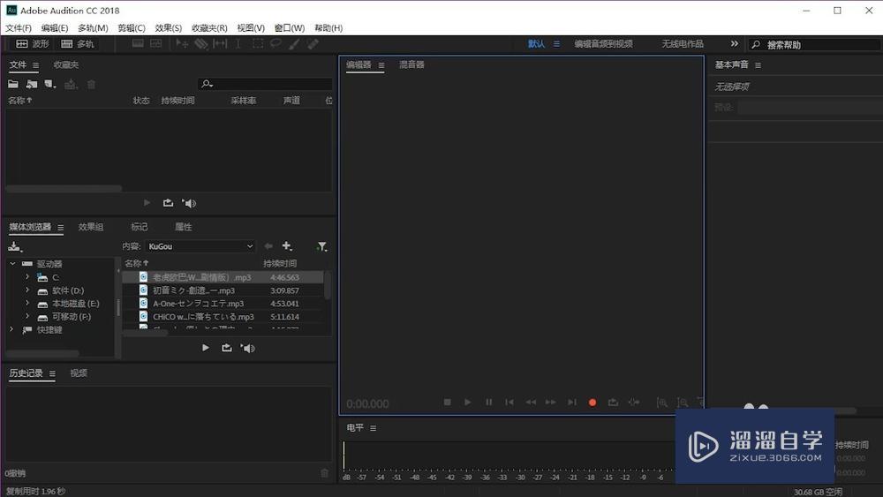
Task: Select file CHiCO w…に落ちている.mp3
Action: click(223, 316)
